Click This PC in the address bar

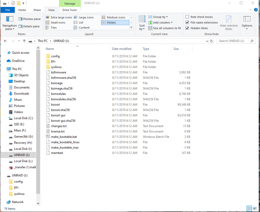point(43,41)
